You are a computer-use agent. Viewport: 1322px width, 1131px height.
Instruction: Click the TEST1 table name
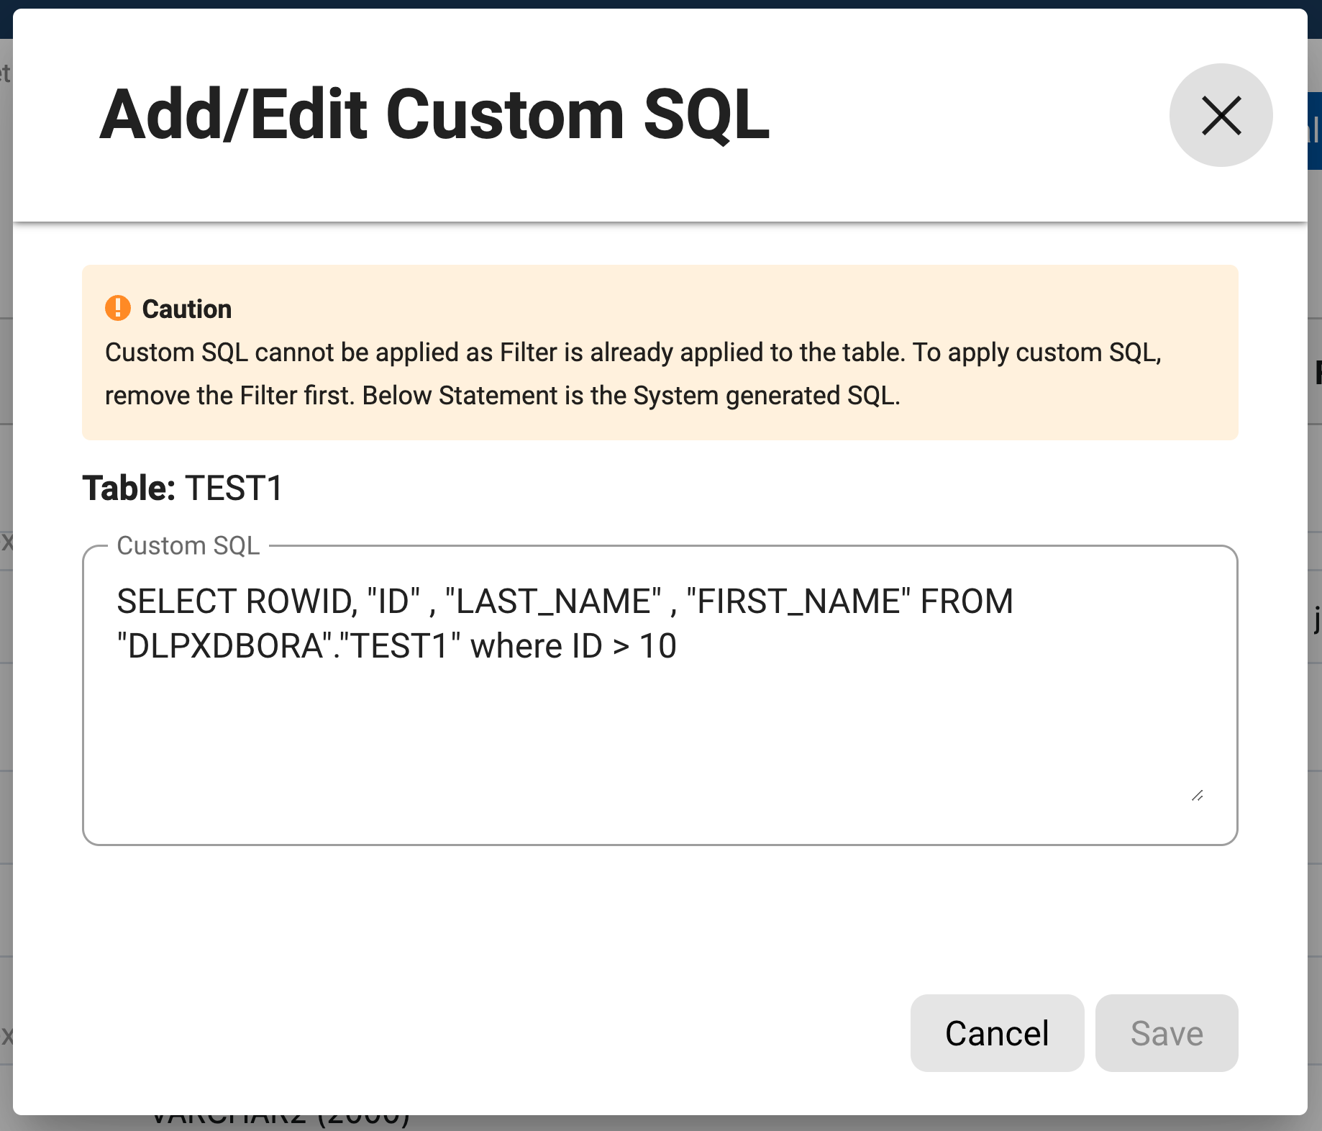coord(234,488)
